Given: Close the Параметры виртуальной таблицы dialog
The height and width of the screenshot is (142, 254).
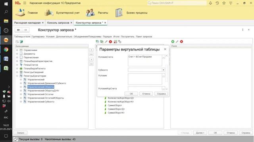Looking at the screenshot, I should pos(165,49).
